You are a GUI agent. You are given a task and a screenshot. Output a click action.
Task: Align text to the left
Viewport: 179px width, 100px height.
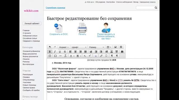point(70,52)
